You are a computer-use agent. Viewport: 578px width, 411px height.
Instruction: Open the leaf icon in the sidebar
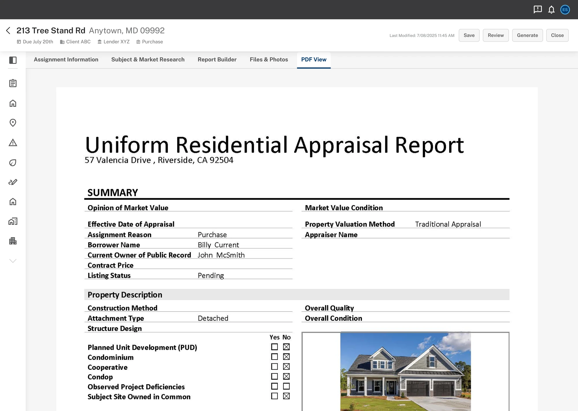[x=13, y=162]
